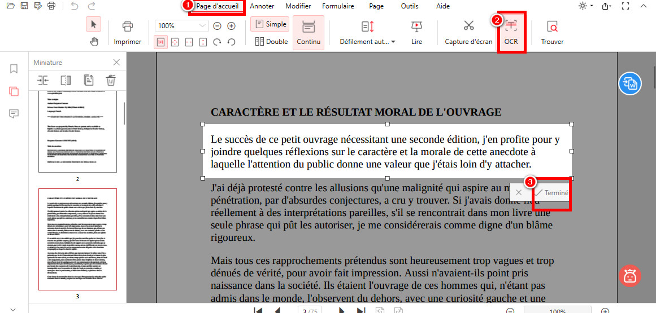Click the Miniature panel scrollbar
656x313 pixels.
(x=124, y=113)
